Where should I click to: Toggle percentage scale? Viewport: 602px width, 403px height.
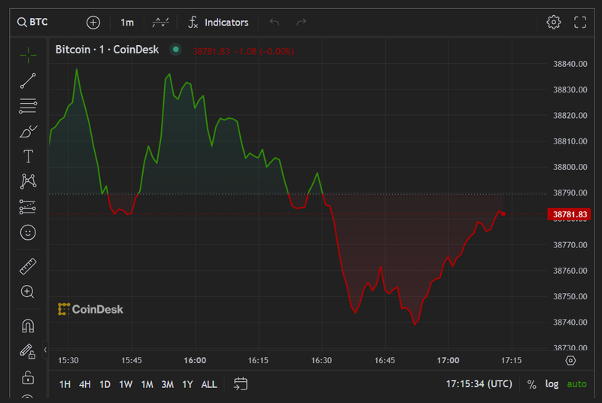tap(532, 384)
